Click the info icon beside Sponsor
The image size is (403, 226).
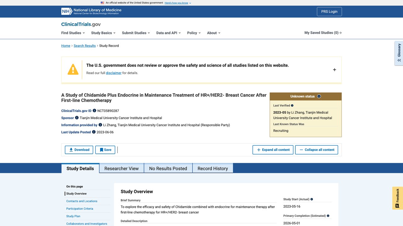77,118
